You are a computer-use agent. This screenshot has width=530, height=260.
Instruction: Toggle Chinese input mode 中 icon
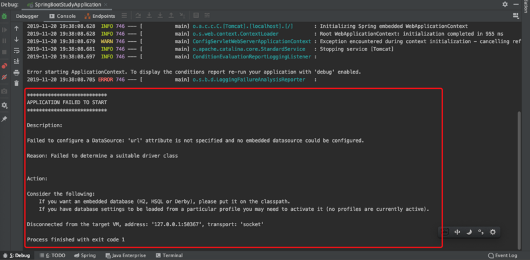pos(457,232)
